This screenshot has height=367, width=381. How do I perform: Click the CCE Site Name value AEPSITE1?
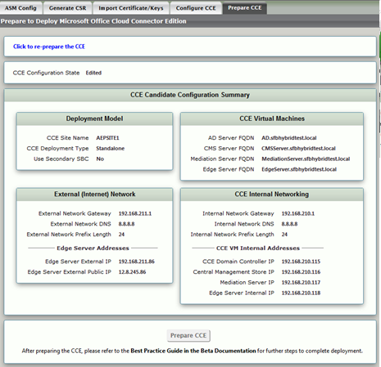[107, 138]
